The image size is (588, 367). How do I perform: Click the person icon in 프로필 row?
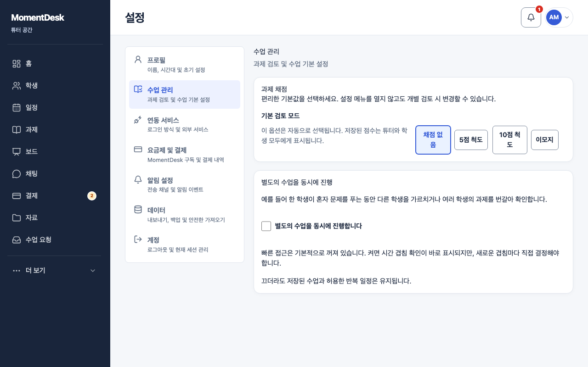click(x=138, y=60)
